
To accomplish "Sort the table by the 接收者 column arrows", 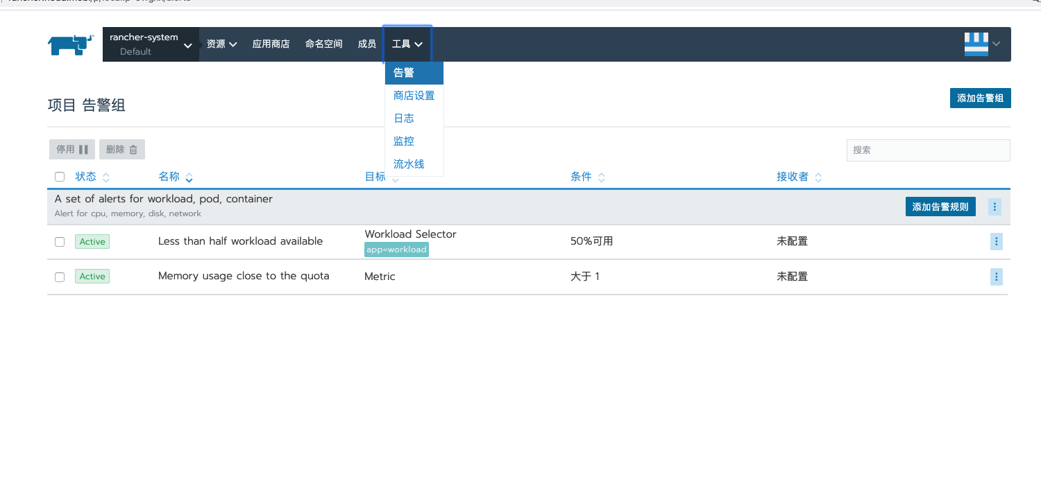I will (x=819, y=177).
